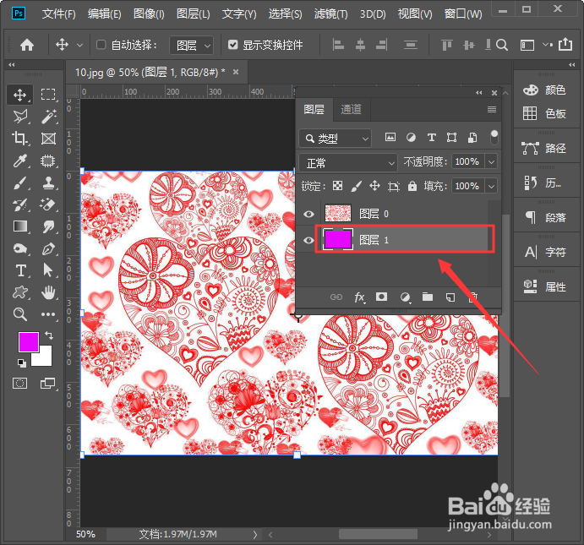Select the Path Selection tool

tap(48, 270)
